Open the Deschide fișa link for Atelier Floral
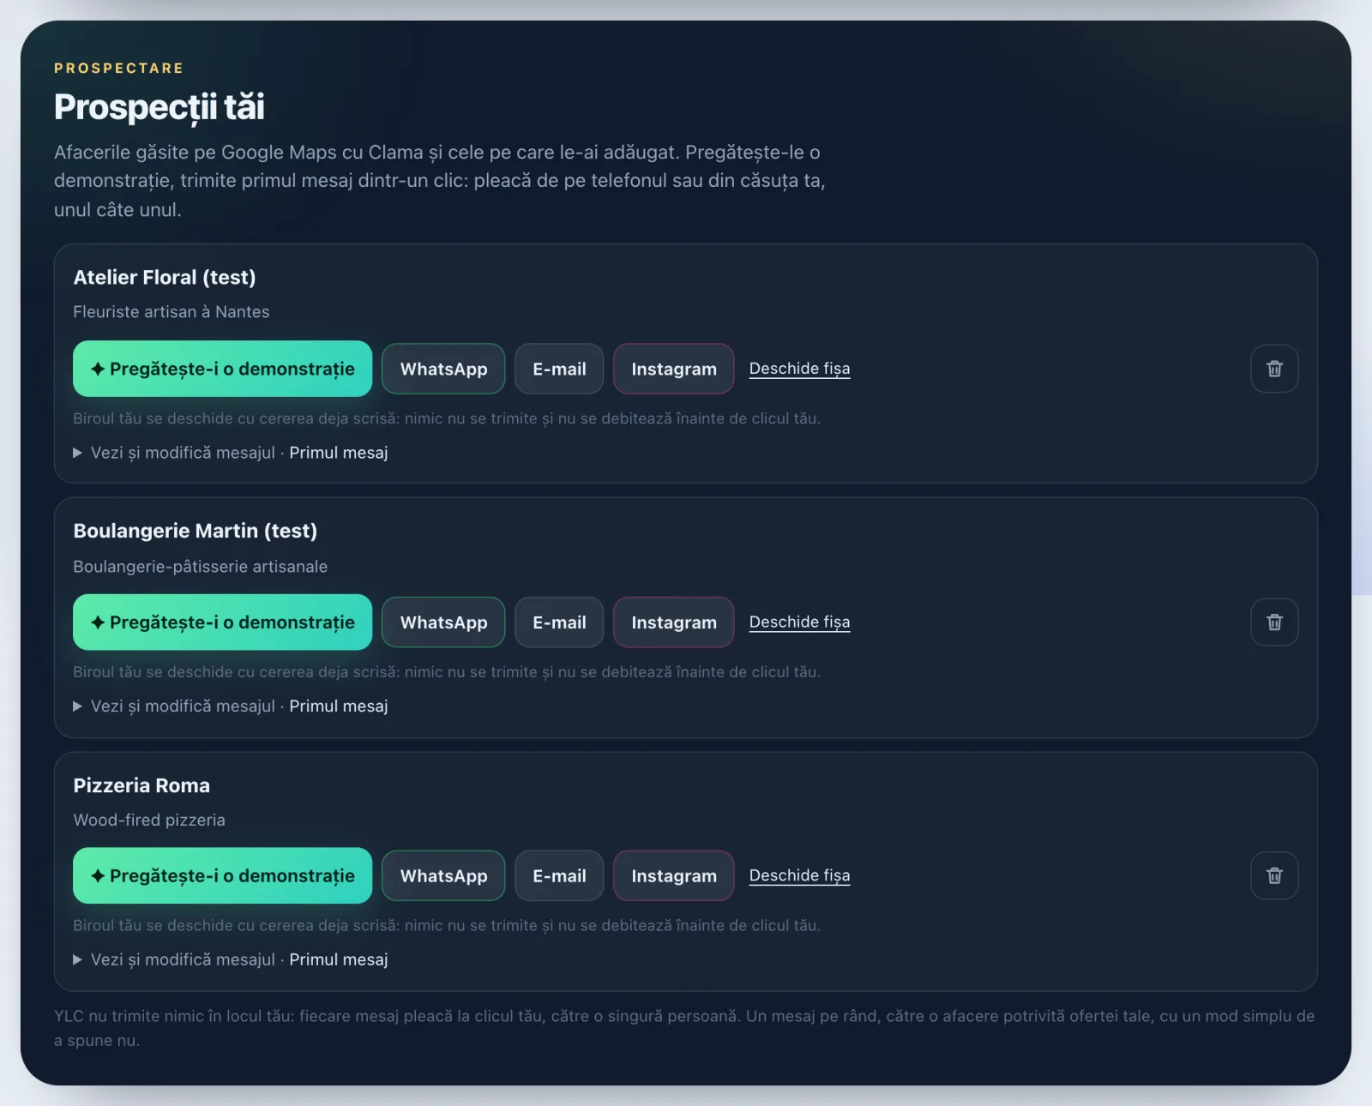The width and height of the screenshot is (1372, 1106). [x=799, y=369]
